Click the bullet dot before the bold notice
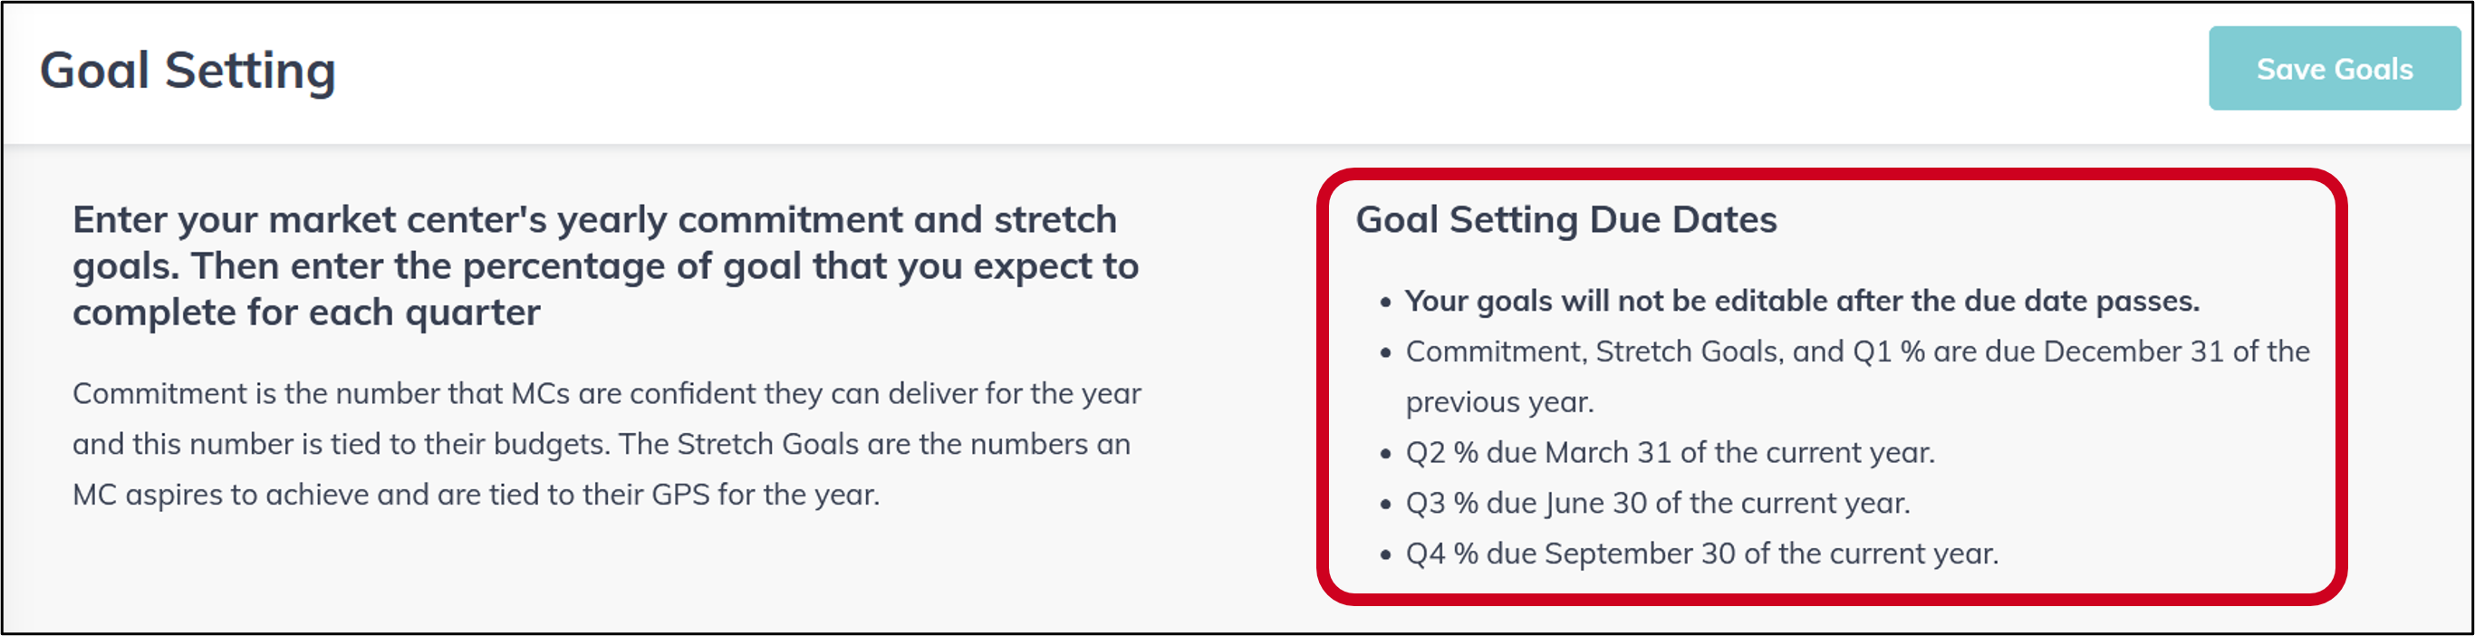Viewport: 2475px width, 636px height. [1384, 303]
